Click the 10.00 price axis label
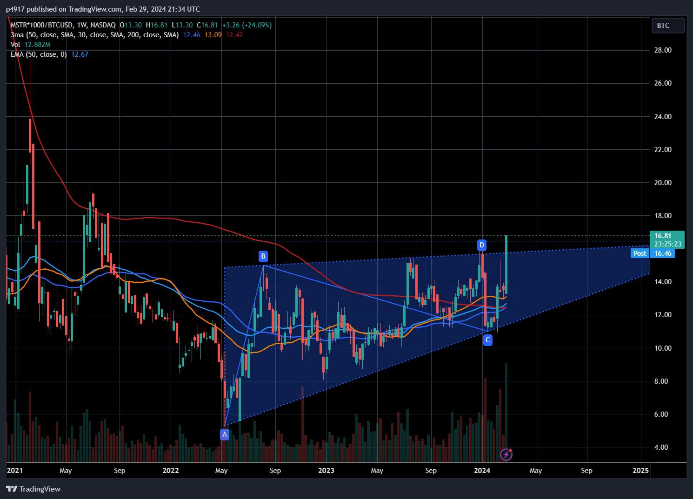The image size is (693, 499). (663, 348)
